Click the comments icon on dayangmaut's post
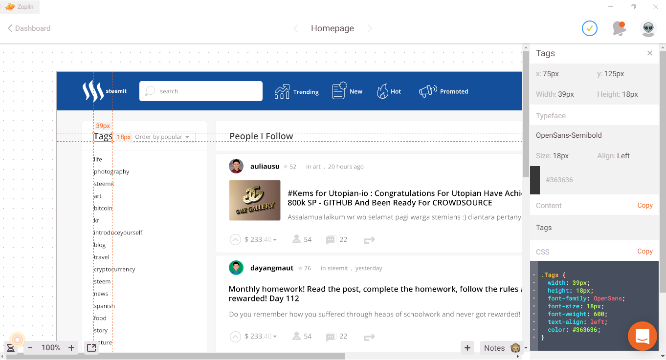This screenshot has width=666, height=360. (x=331, y=337)
